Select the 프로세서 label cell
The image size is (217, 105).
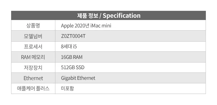(33, 47)
